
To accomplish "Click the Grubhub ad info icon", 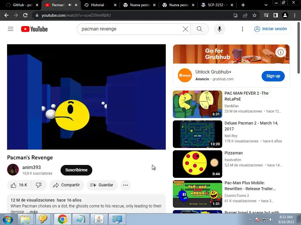I will pyautogui.click(x=281, y=52).
